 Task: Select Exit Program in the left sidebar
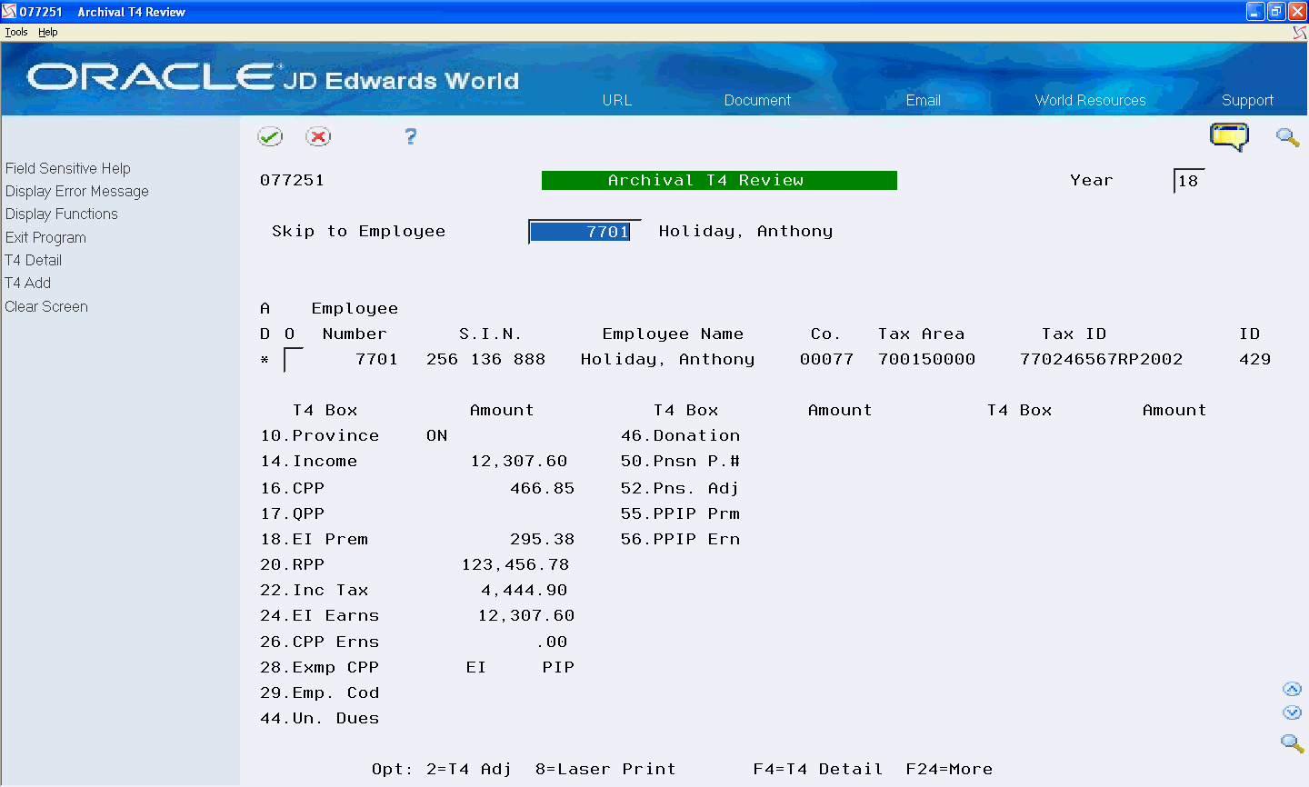[x=45, y=237]
